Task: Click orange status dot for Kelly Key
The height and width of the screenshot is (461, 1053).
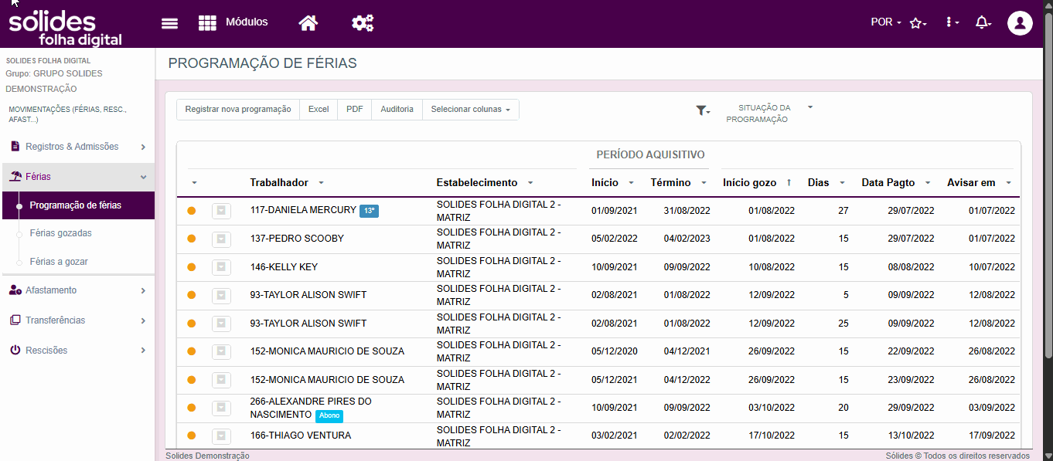Action: (x=192, y=267)
